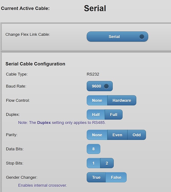Set Parity to Odd
The image size is (171, 192).
pyautogui.click(x=137, y=135)
